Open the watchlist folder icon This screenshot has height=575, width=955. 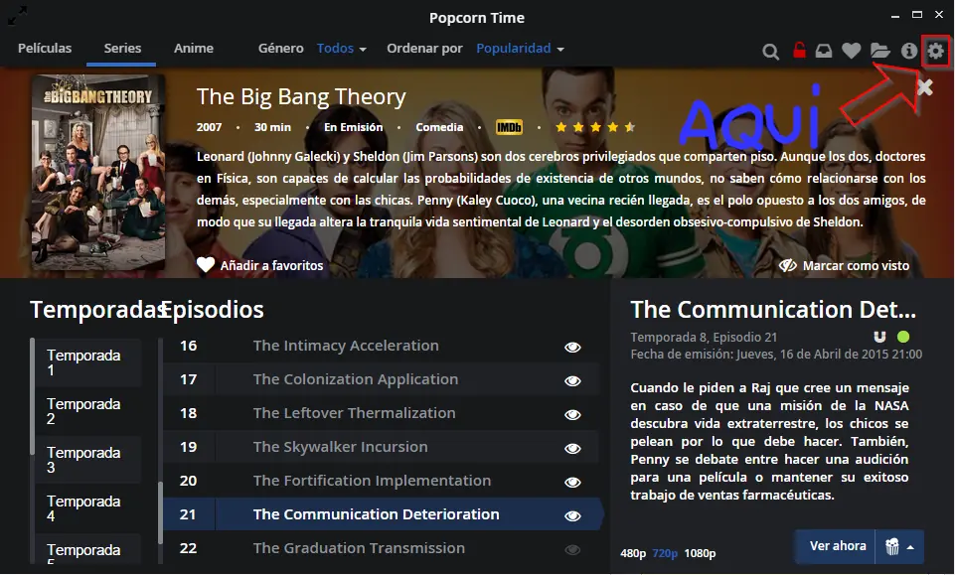pyautogui.click(x=880, y=51)
